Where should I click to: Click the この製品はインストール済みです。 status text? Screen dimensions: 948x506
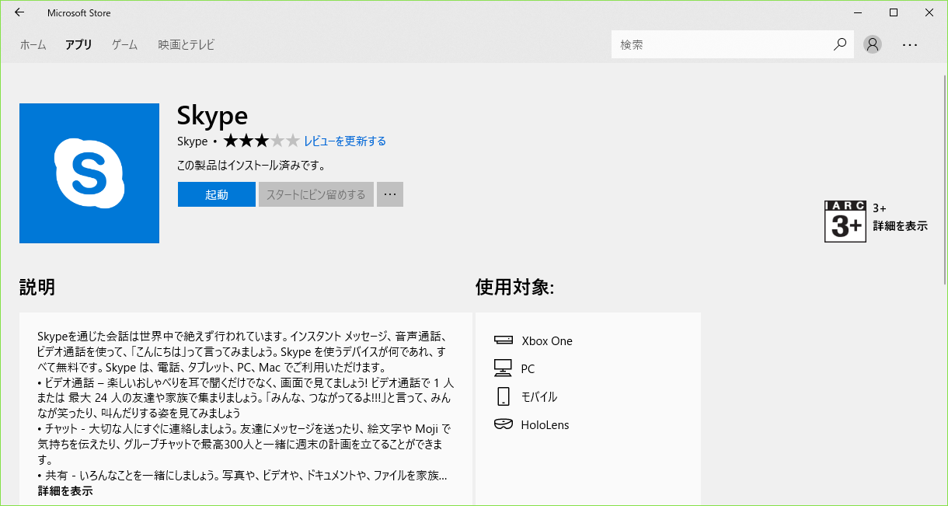point(251,165)
